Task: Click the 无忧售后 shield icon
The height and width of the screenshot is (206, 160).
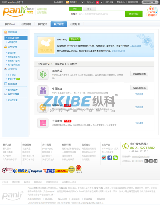Action: (43, 74)
